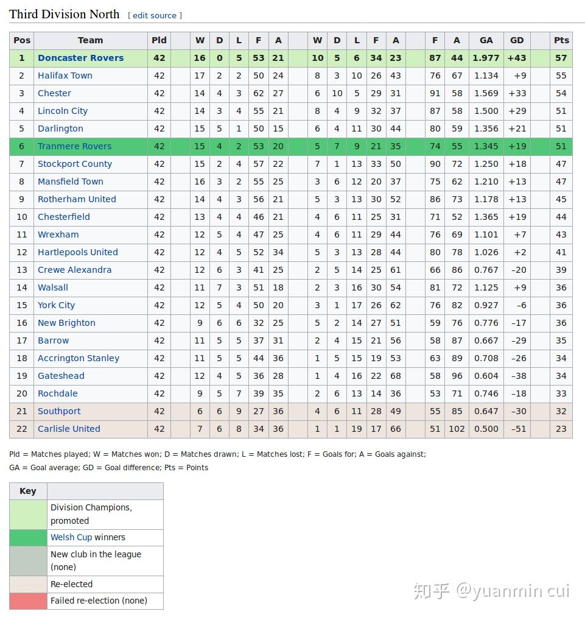Click the Third Division North heading
The height and width of the screenshot is (617, 585).
point(65,15)
